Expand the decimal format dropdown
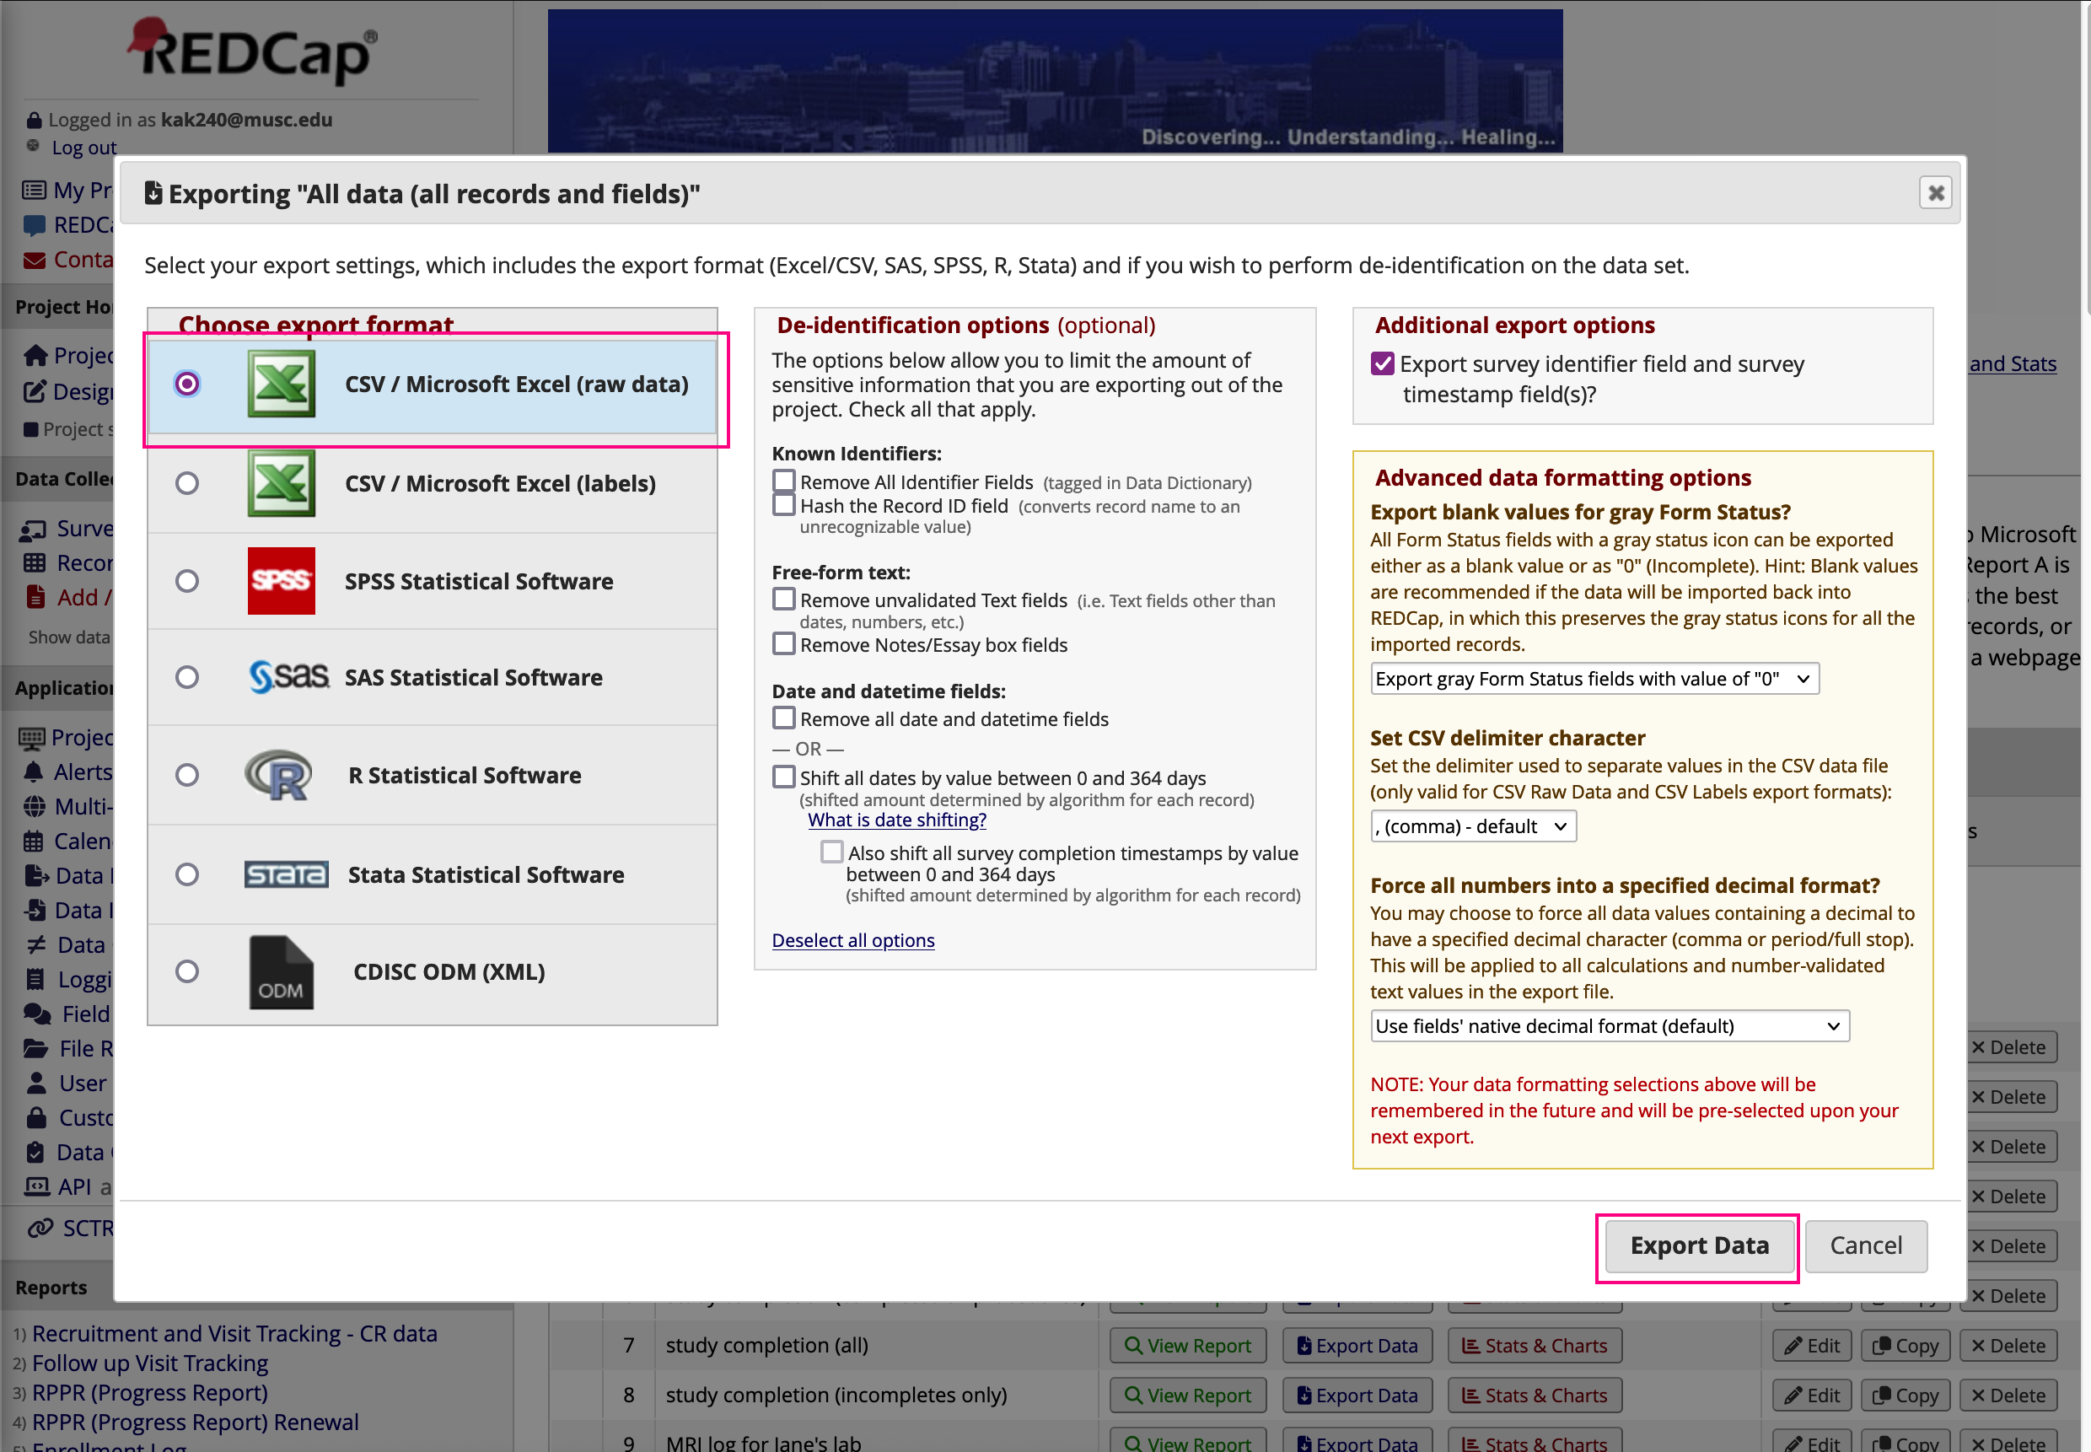The height and width of the screenshot is (1452, 2091). click(x=1609, y=1026)
